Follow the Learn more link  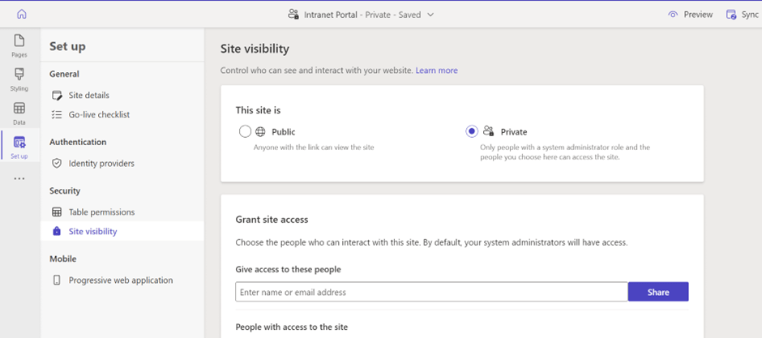(x=436, y=71)
